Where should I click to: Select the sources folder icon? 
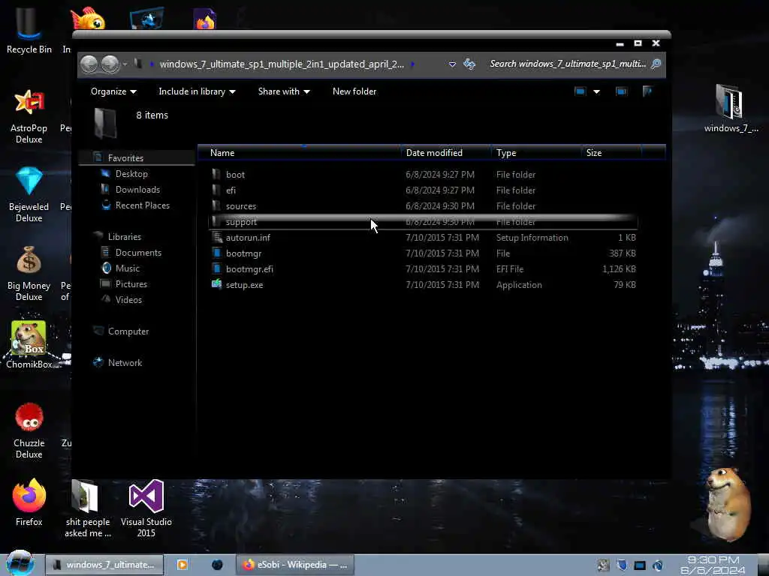(216, 205)
